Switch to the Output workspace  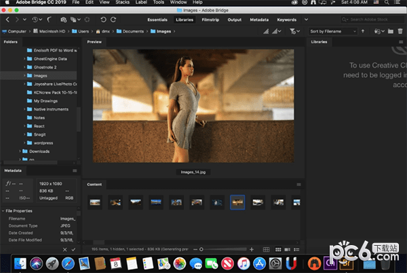coord(235,20)
